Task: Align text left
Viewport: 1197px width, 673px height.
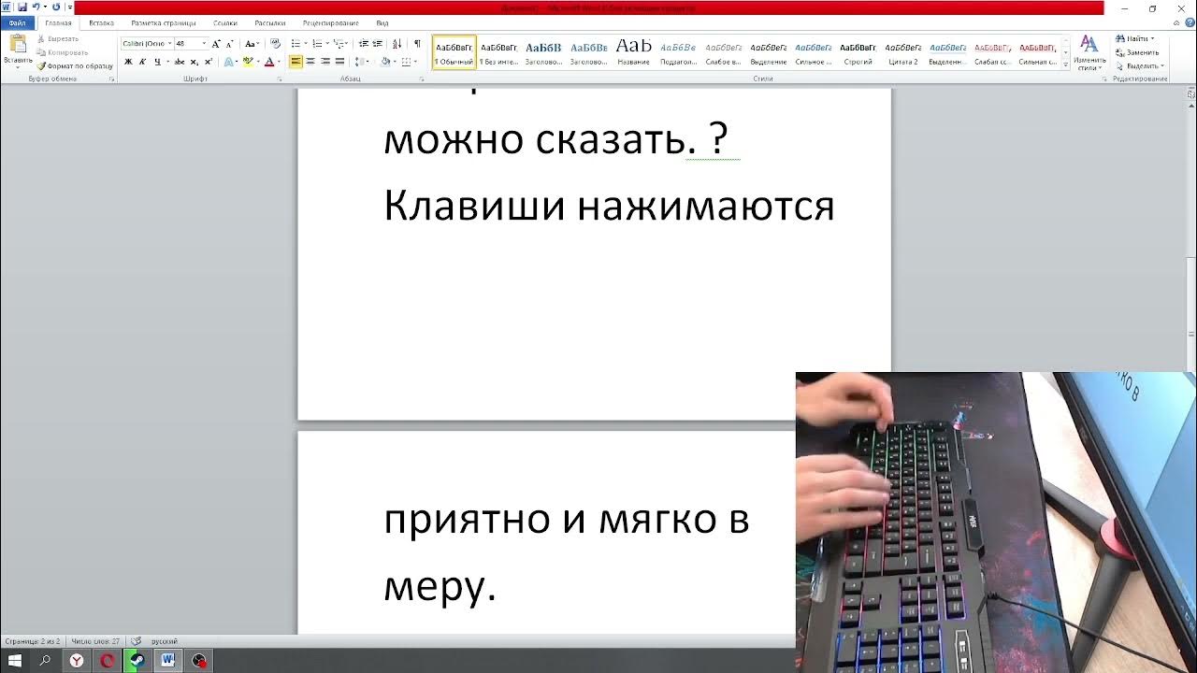Action: coord(296,62)
